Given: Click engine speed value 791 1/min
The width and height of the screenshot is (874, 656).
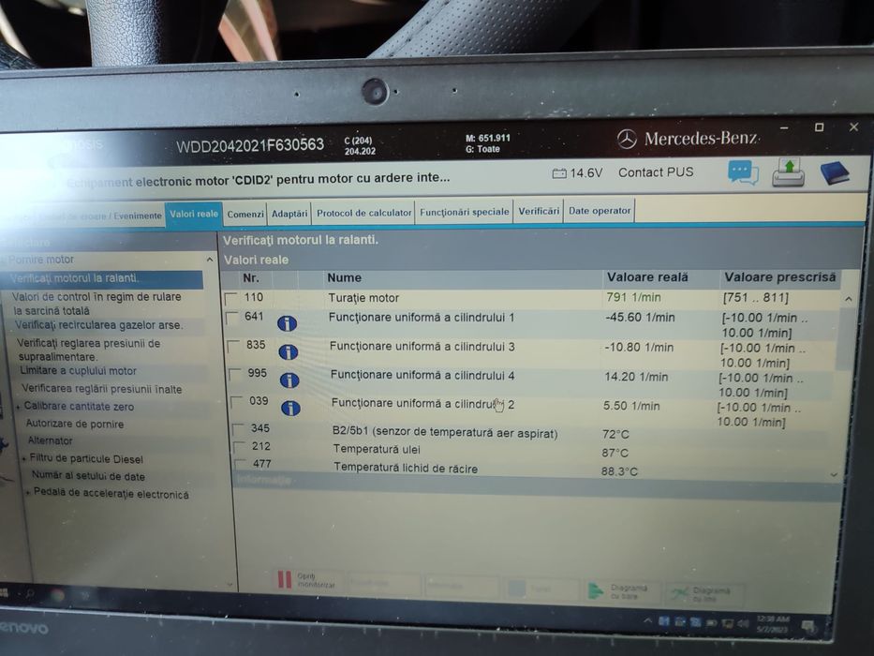Looking at the screenshot, I should 633,297.
